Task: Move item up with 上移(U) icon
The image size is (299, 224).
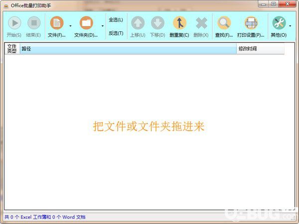Action: [138, 23]
